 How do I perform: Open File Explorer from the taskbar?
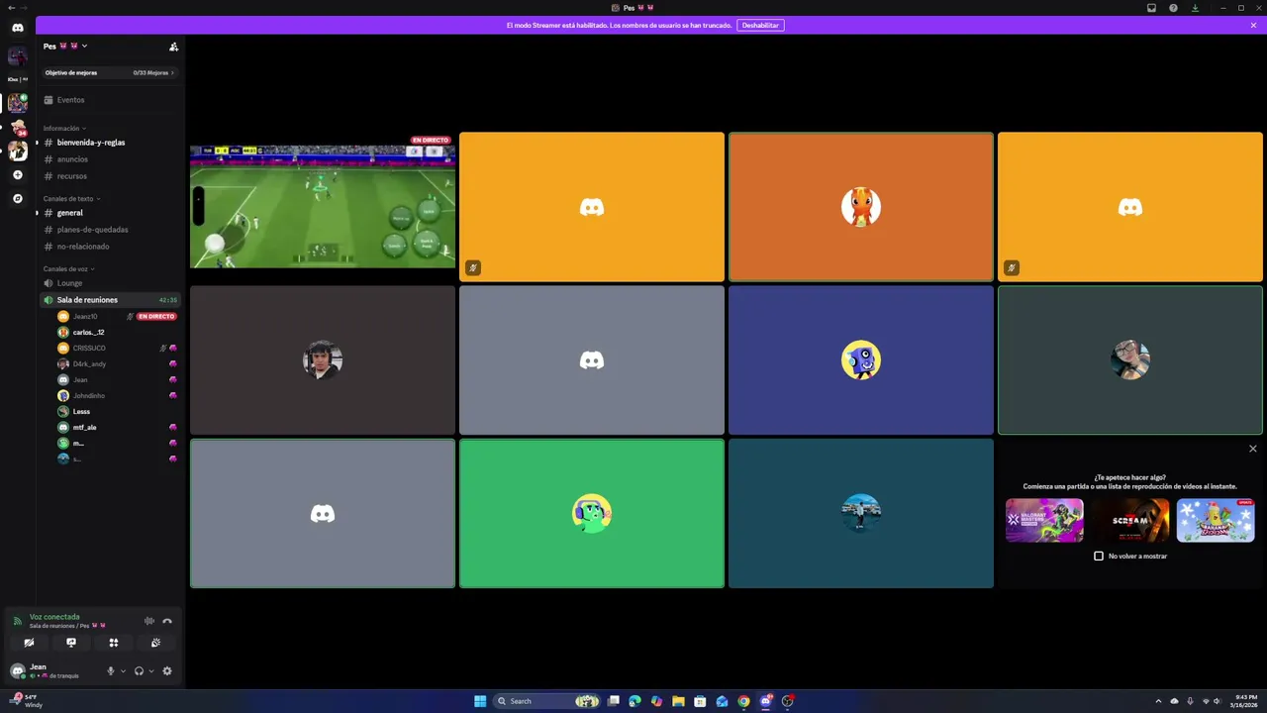(x=678, y=701)
